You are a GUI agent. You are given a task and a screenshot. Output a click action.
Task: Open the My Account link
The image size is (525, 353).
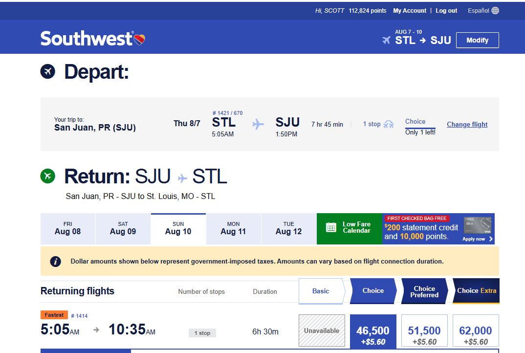(410, 11)
